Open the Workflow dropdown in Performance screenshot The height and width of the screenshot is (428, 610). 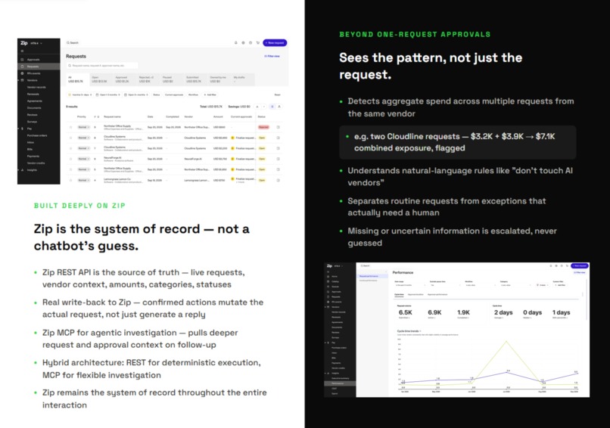480,285
